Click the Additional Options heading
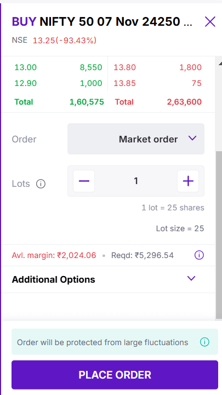The height and width of the screenshot is (395, 222). (x=53, y=279)
